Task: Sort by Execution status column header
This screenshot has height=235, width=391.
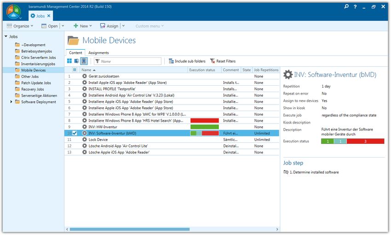Action: [205, 70]
